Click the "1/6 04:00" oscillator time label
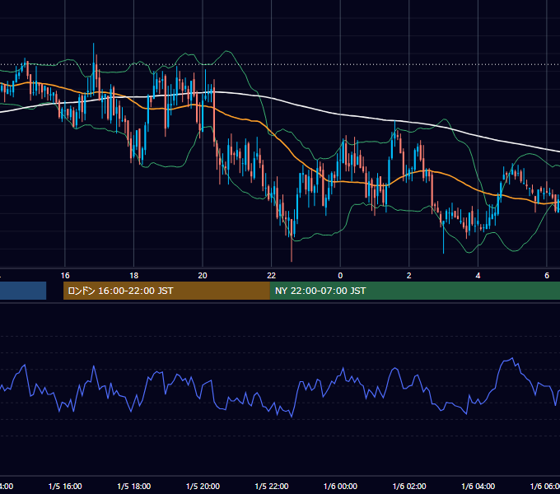Screen dimensions: 560x494 click(x=478, y=486)
